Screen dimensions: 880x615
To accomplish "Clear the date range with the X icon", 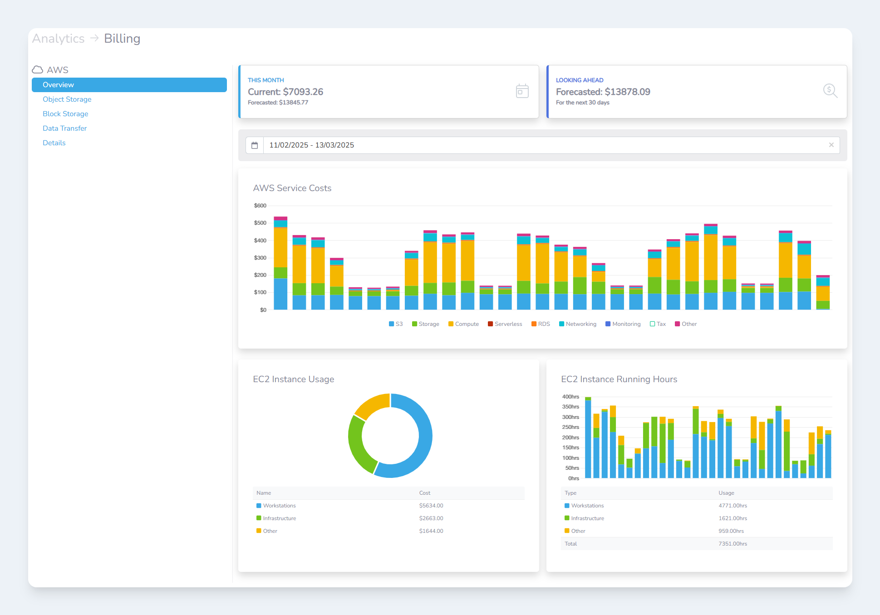I will 831,145.
